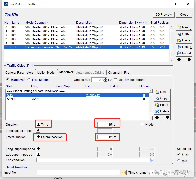
Task: Tick the Hidden checkbox for the maneuver
Action: click(x=142, y=124)
